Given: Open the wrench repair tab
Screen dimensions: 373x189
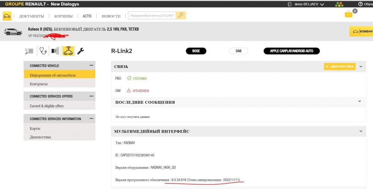Looking at the screenshot, I should pyautogui.click(x=81, y=51).
